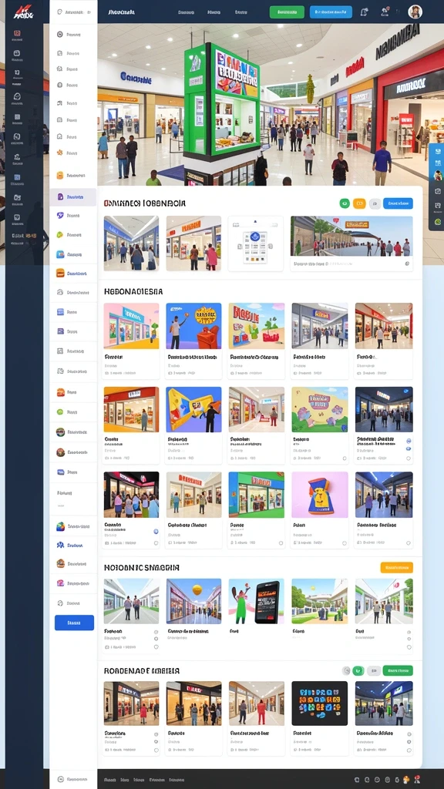Click the gray icon button next to the blue button
The height and width of the screenshot is (789, 444).
[x=375, y=203]
